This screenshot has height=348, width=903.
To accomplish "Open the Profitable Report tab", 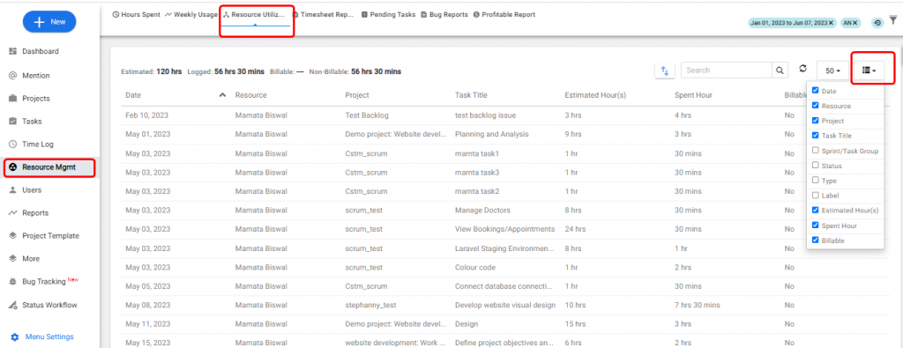I will [x=504, y=14].
